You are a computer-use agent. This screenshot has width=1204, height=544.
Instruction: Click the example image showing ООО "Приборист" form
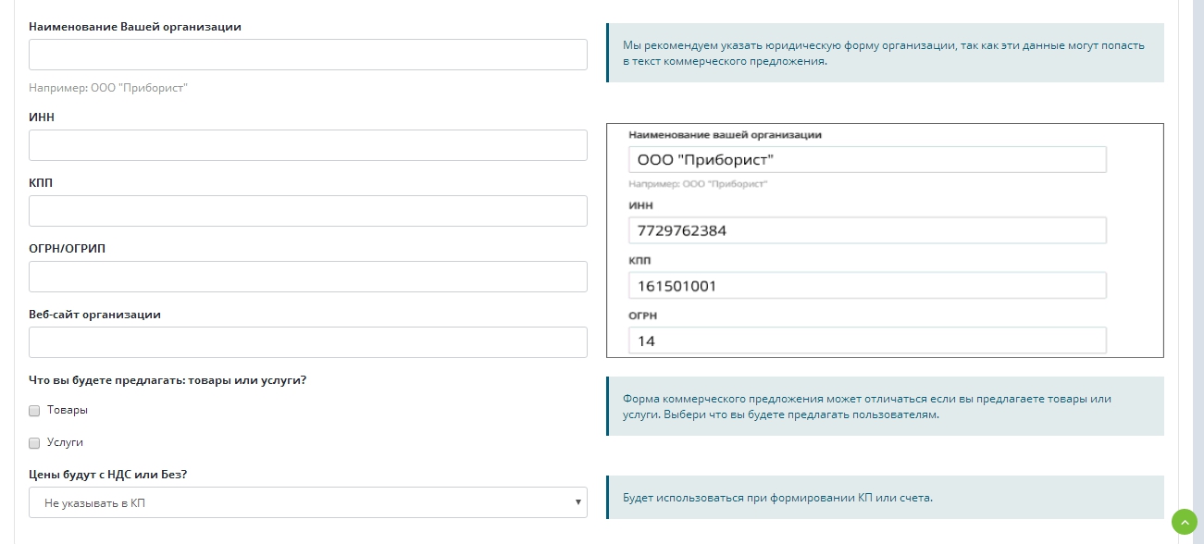pos(885,241)
